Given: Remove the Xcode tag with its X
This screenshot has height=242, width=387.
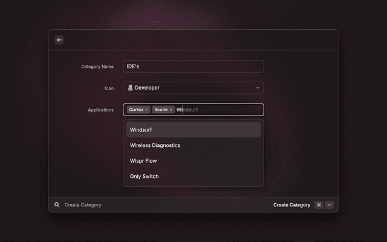Looking at the screenshot, I should click(171, 110).
